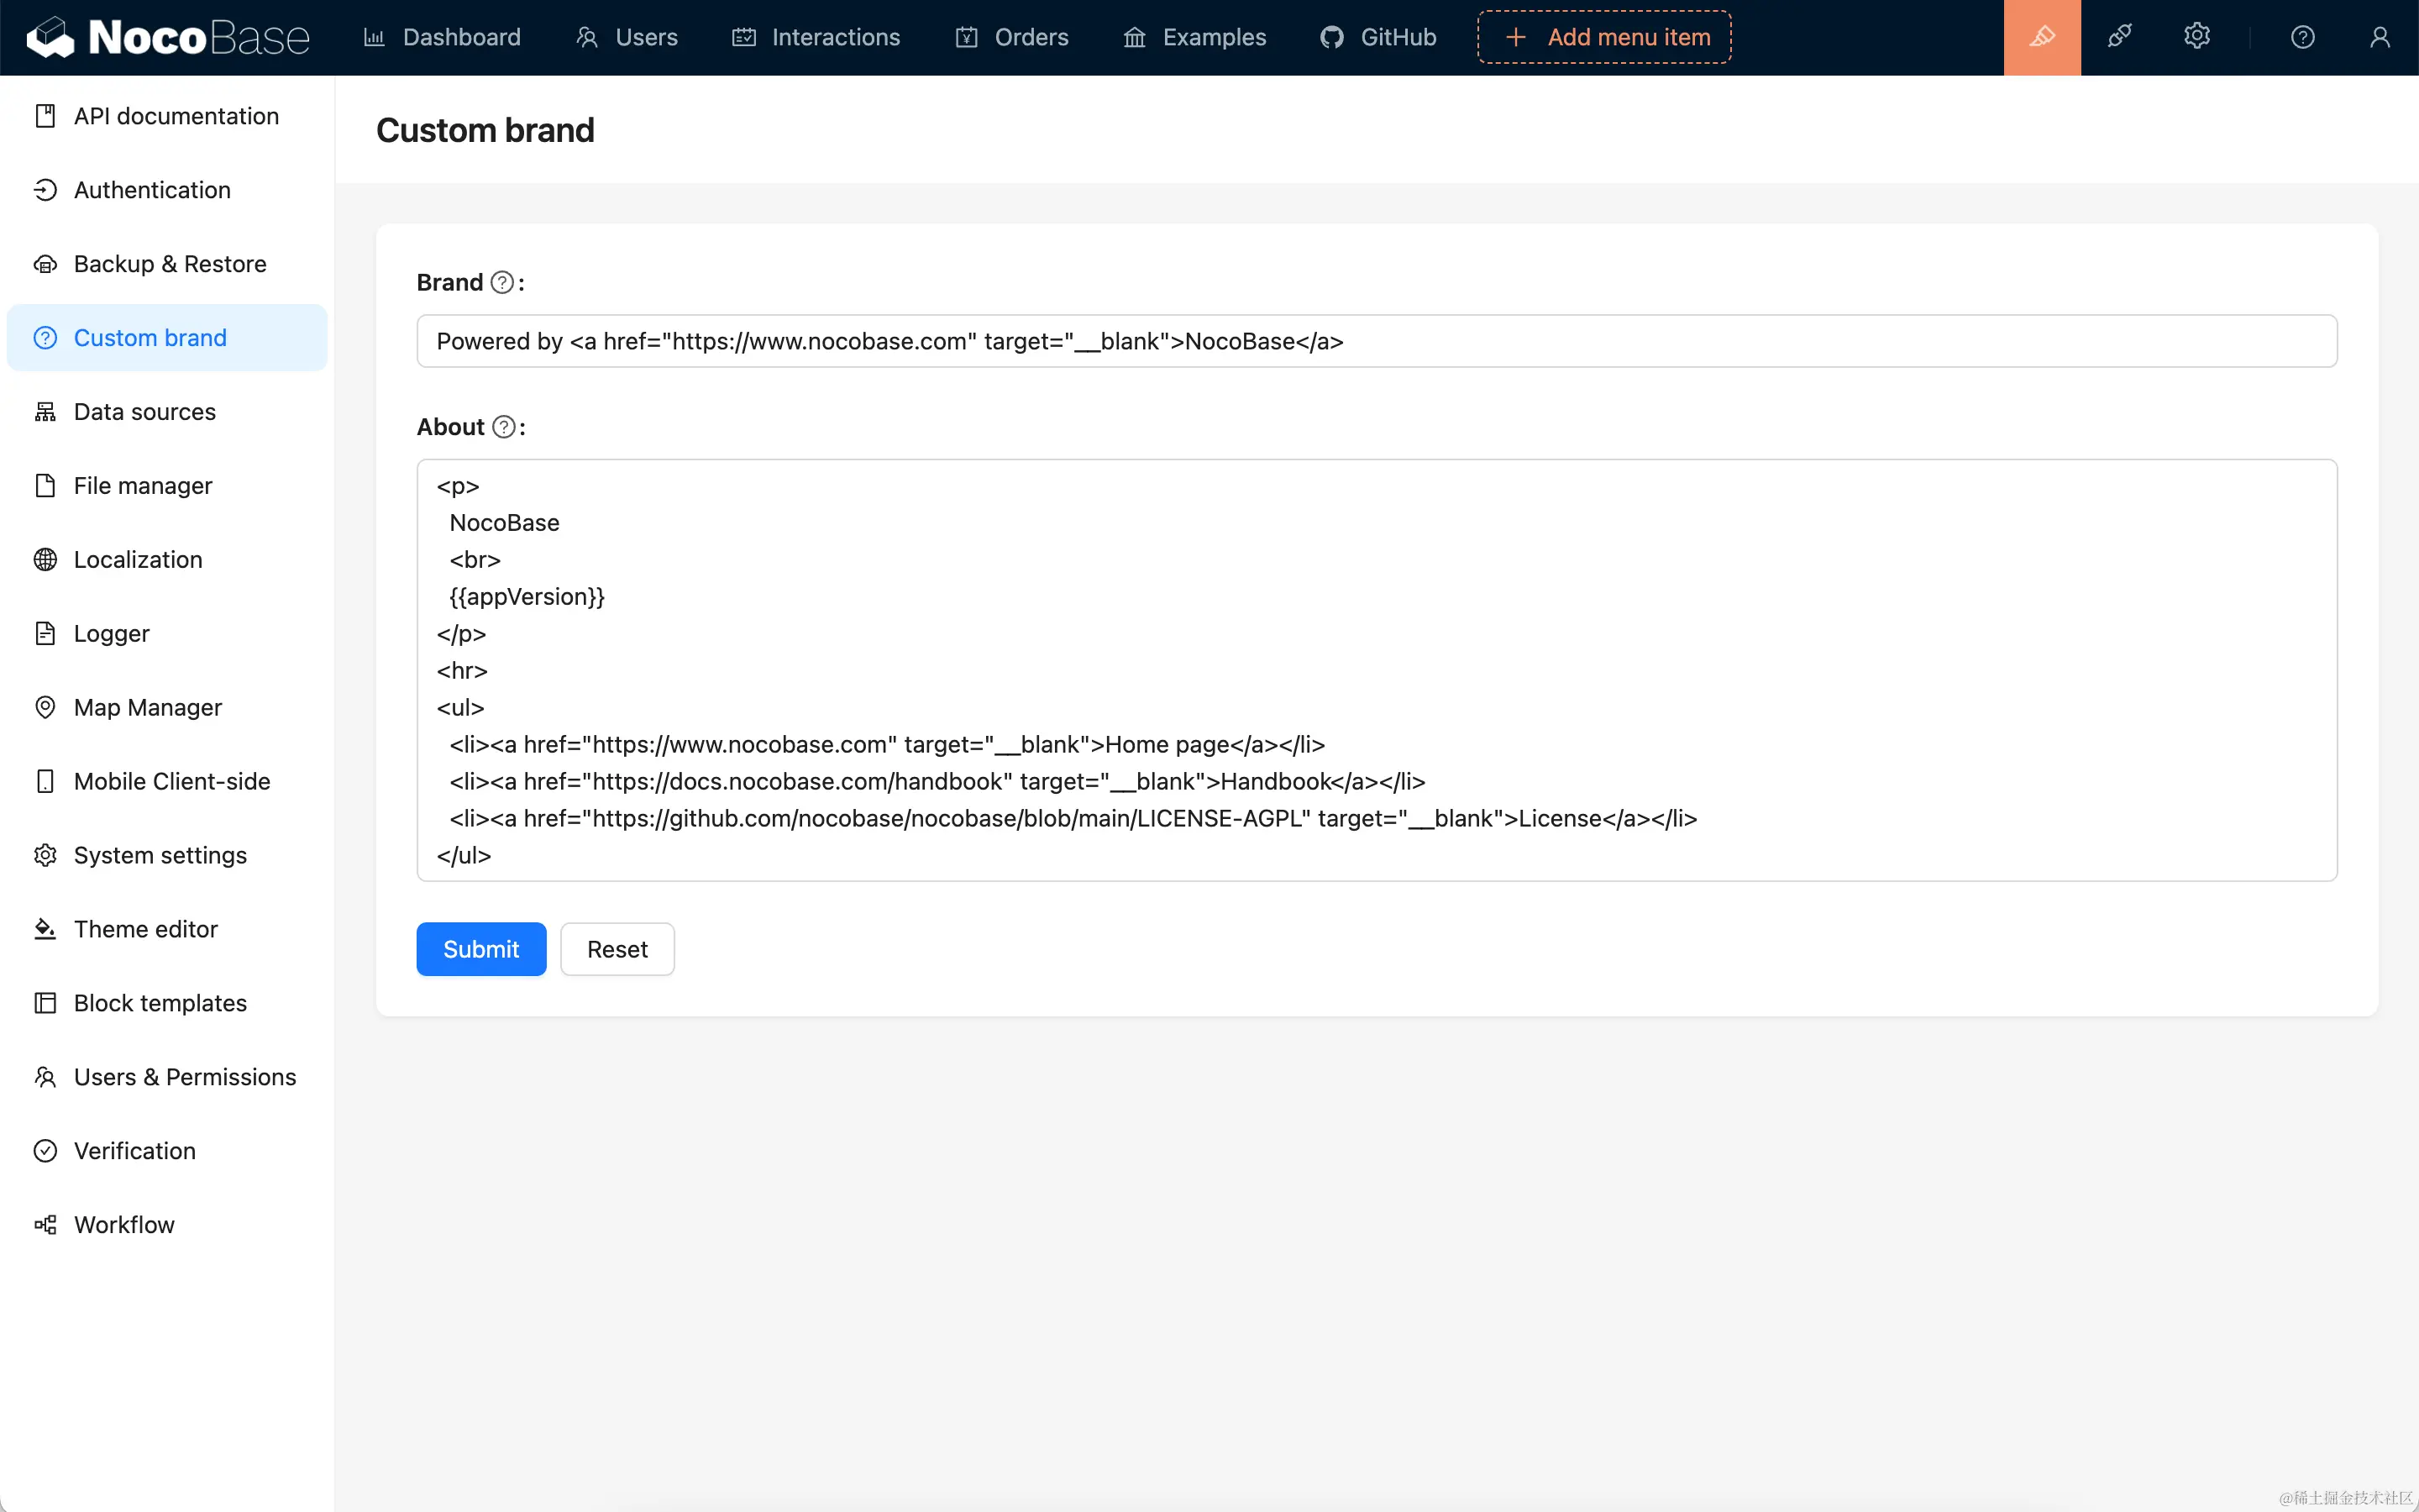Open Mobile Client-side settings
The width and height of the screenshot is (2419, 1512).
[167, 782]
